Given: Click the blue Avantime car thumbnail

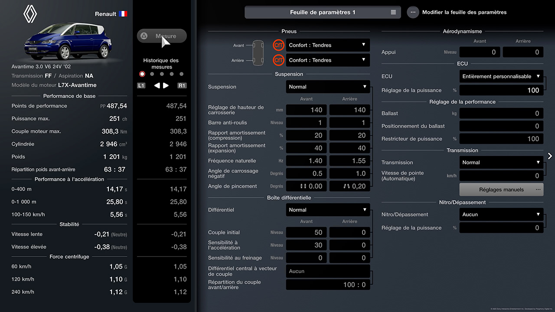Looking at the screenshot, I should tap(69, 41).
